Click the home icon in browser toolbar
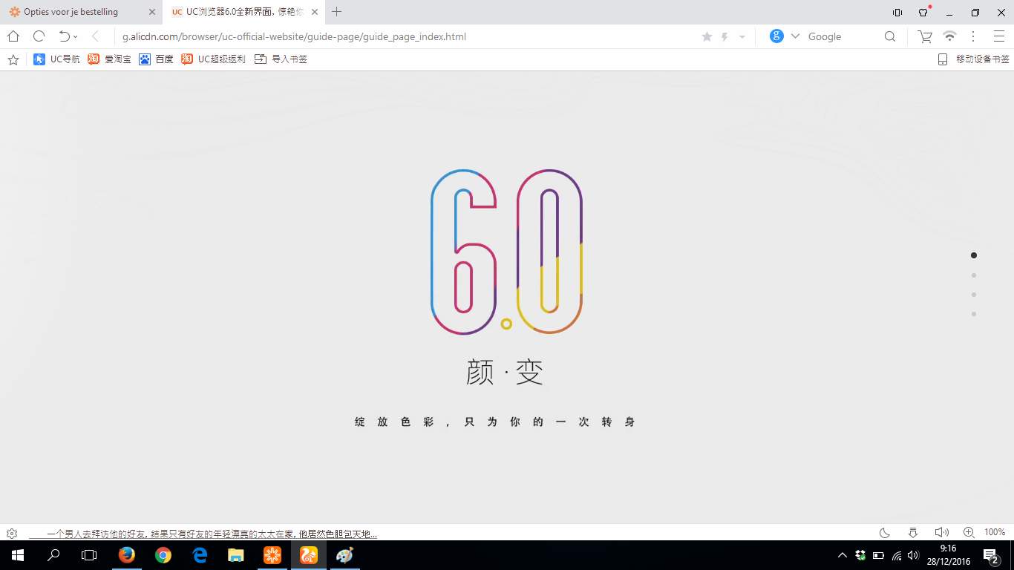Screen dimensions: 1014x570 tap(13, 36)
